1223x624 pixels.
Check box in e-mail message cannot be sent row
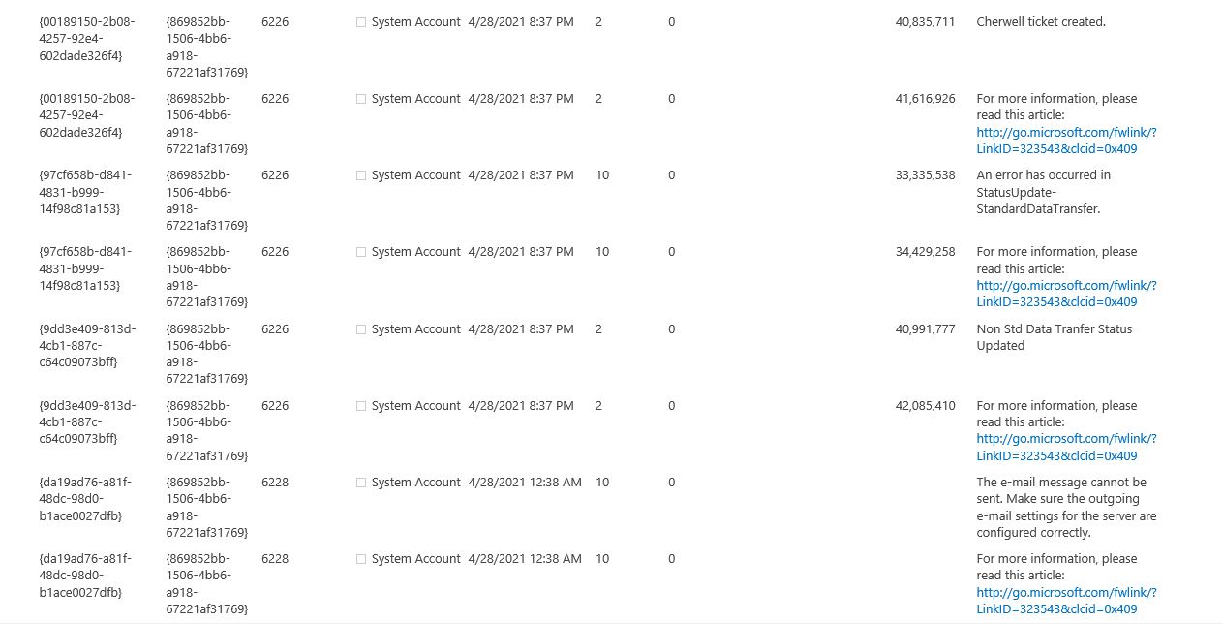point(361,483)
